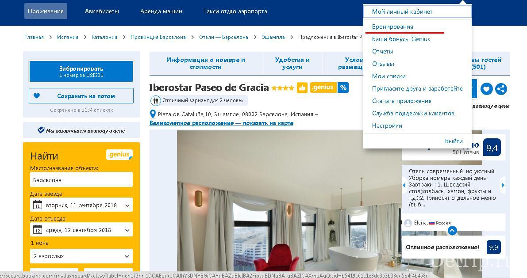The height and width of the screenshot is (278, 527).
Task: Click the heart icon beside the share icon
Action: coord(487,89)
